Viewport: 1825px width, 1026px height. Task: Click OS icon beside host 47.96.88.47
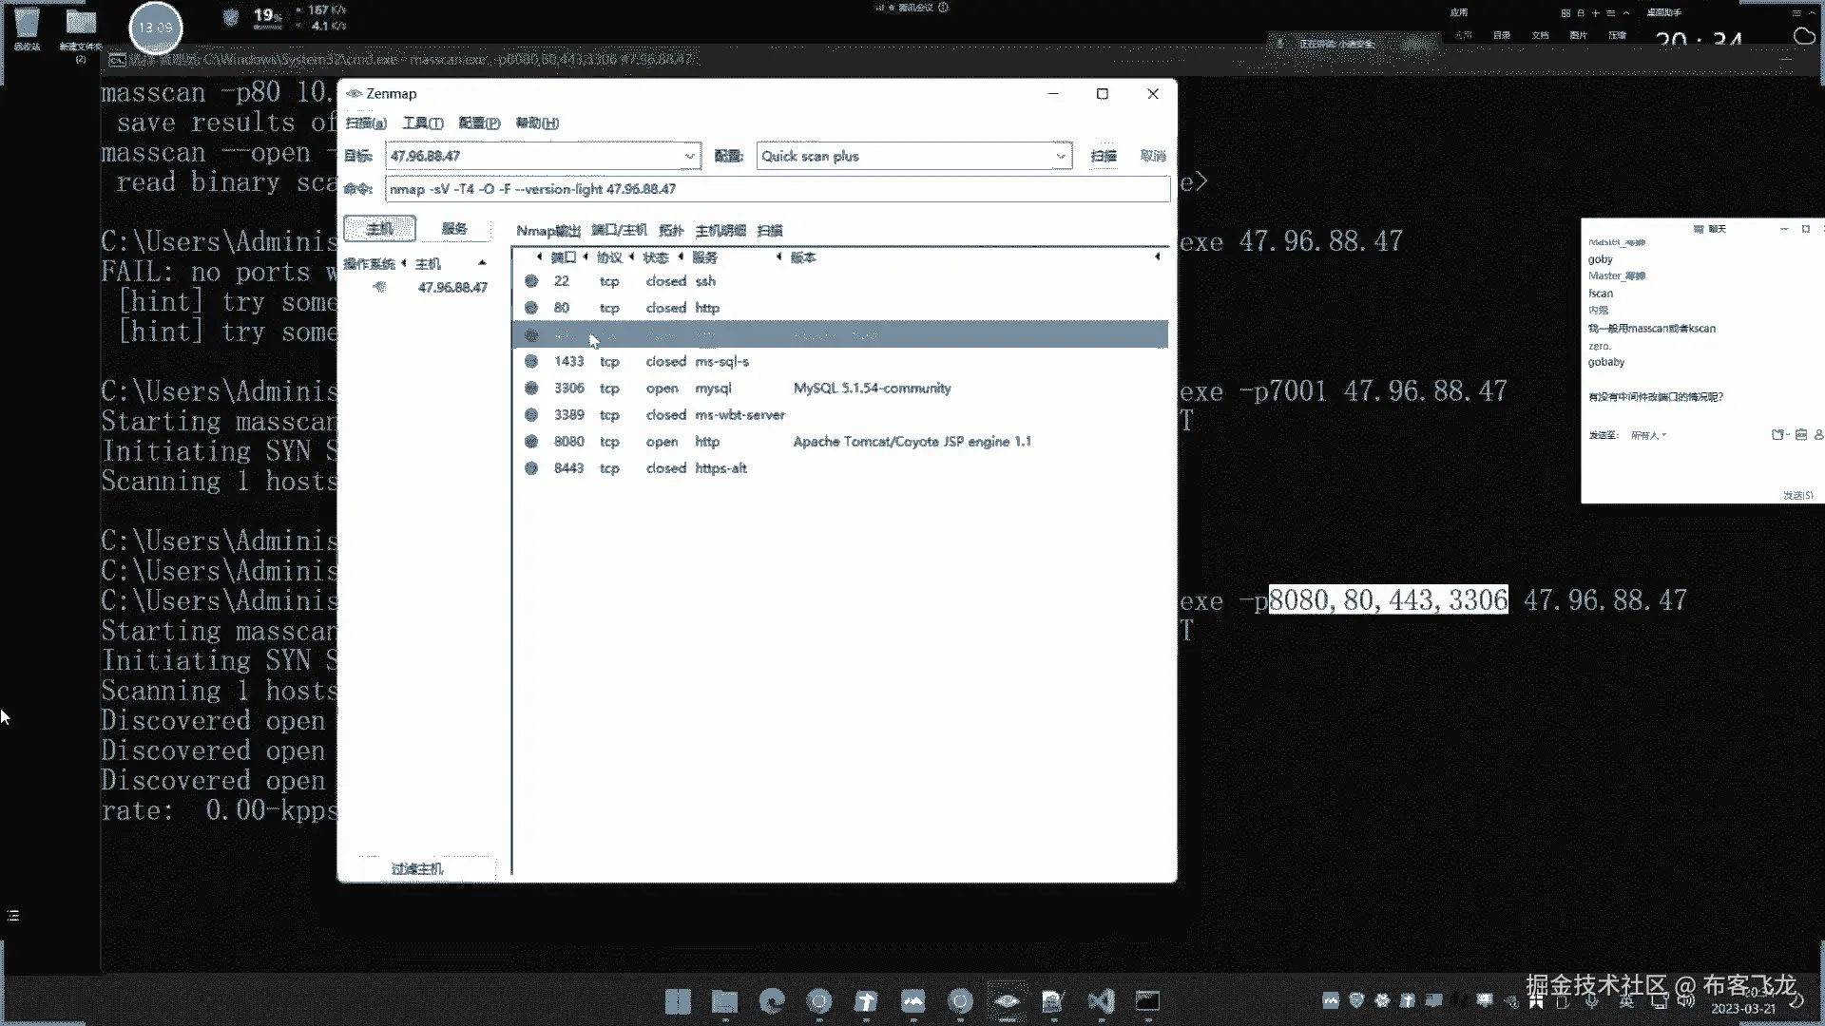(x=379, y=287)
